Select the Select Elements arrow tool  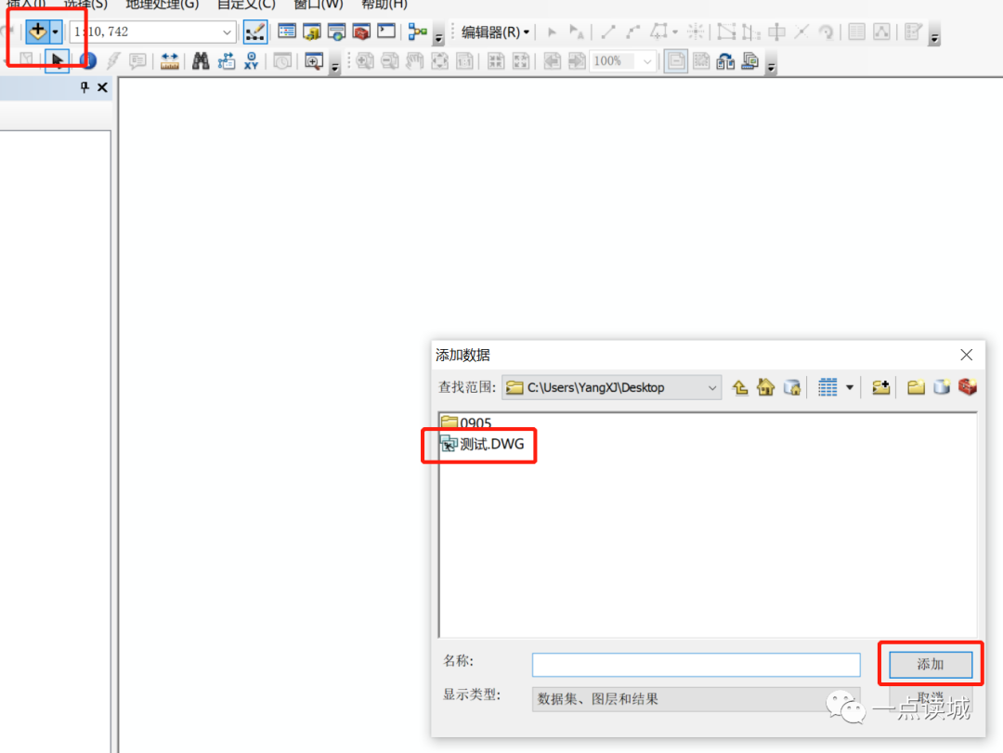click(x=57, y=61)
